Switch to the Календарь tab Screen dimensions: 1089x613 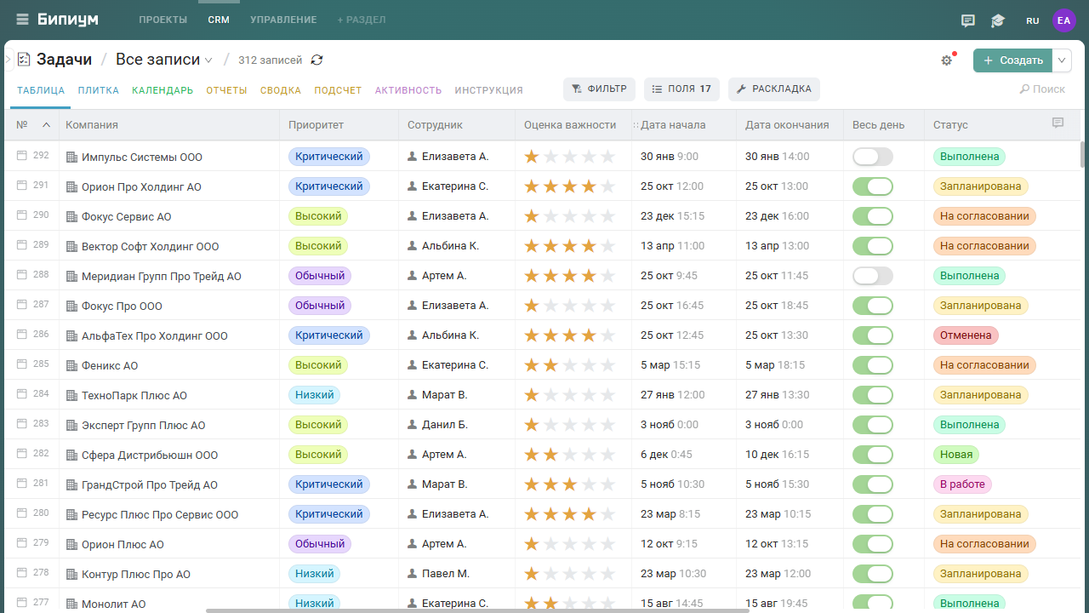pos(162,90)
